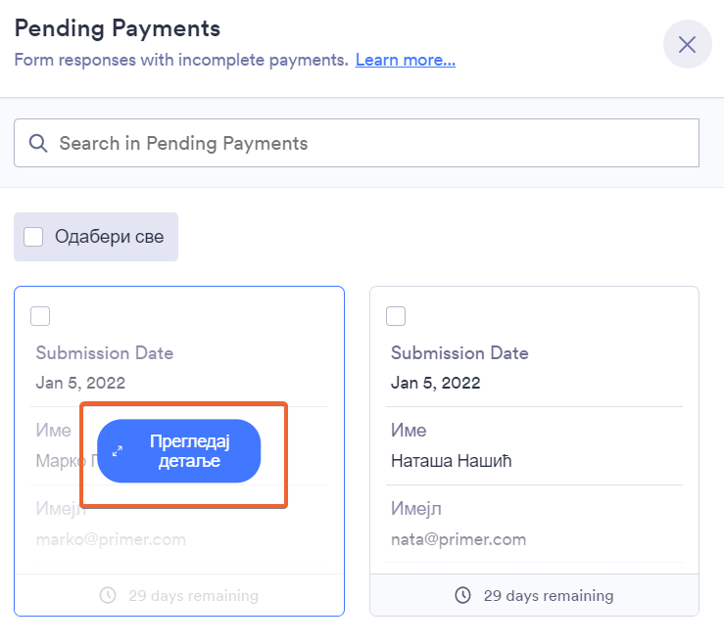Click Submission Date label on Наташа's card
The width and height of the screenshot is (724, 644).
tap(459, 352)
